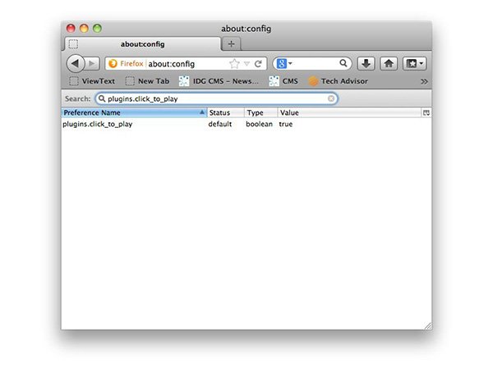Go back with the back arrow button
The image size is (493, 369).
pos(76,64)
